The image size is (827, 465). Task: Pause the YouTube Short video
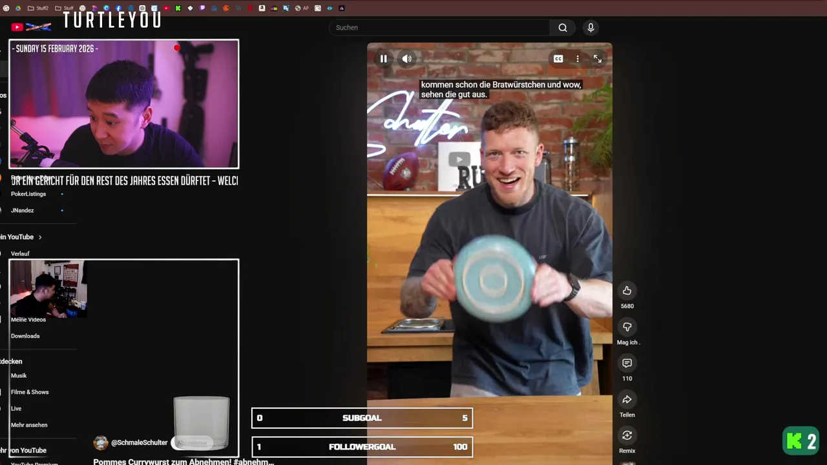(384, 59)
